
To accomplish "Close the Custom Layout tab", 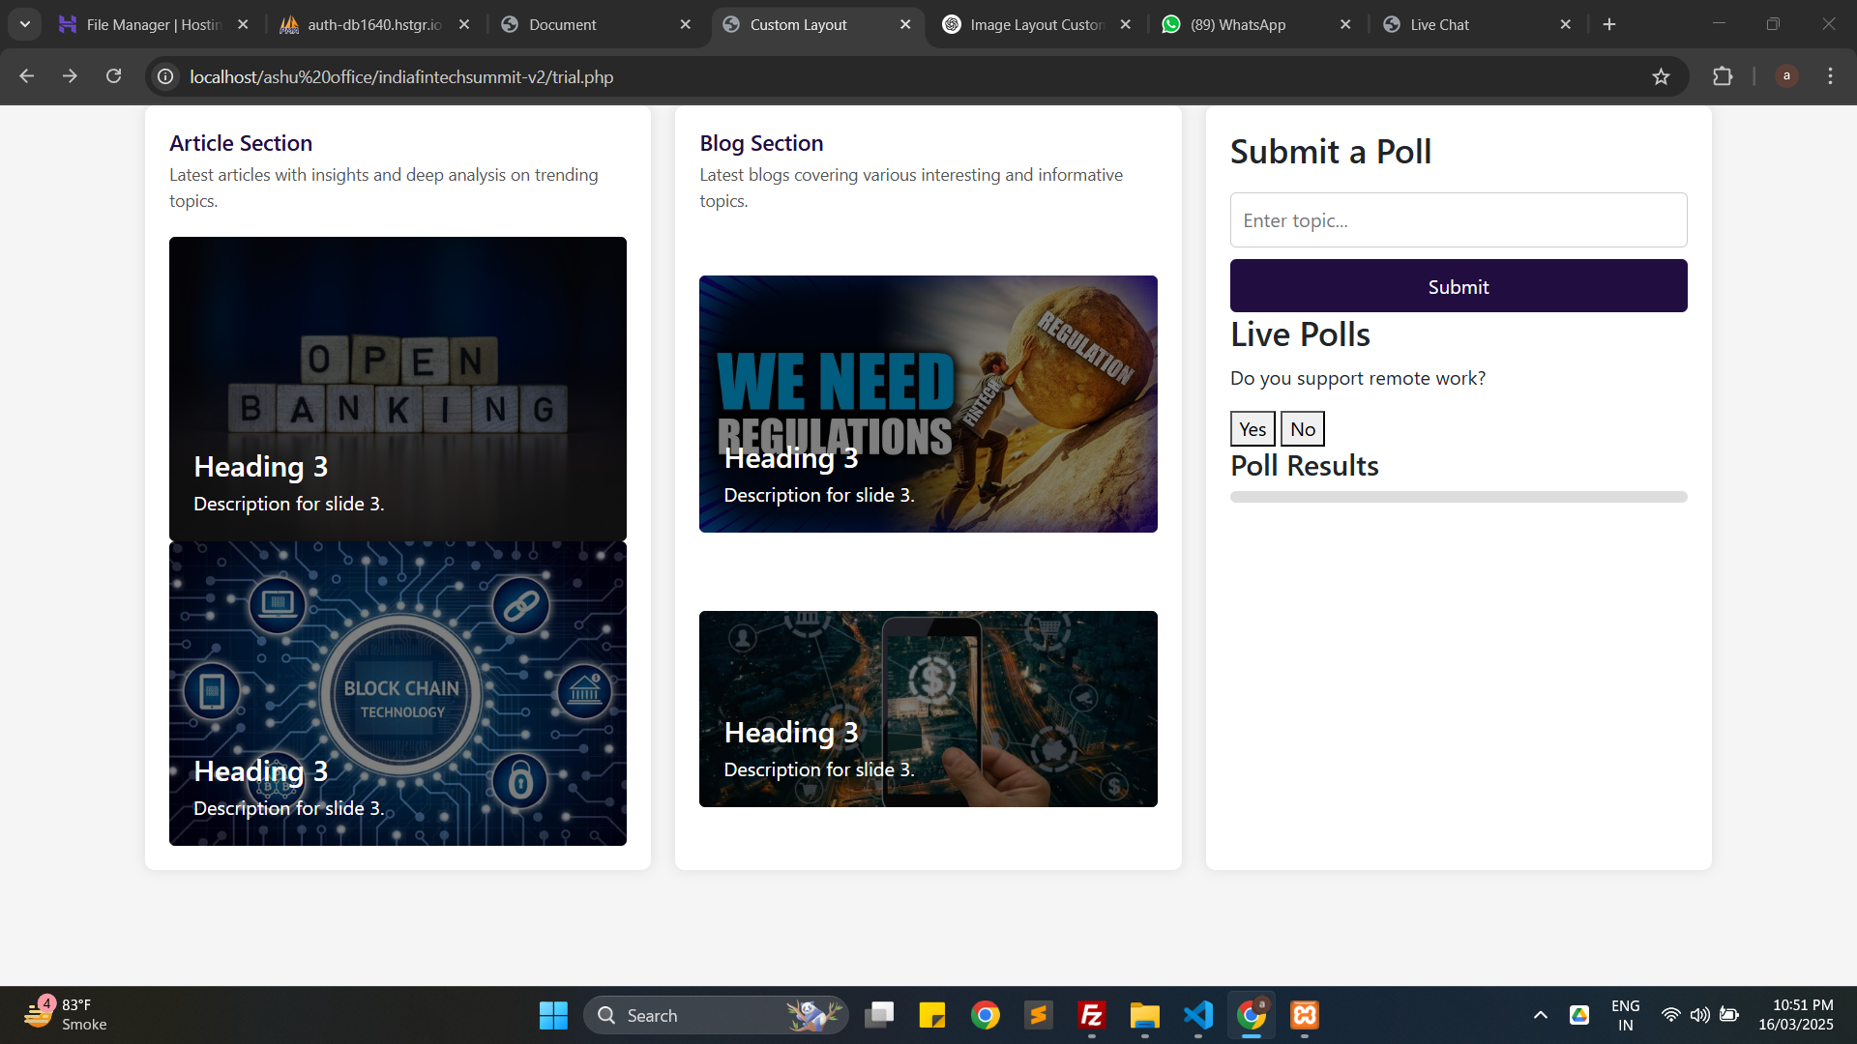I will (905, 24).
